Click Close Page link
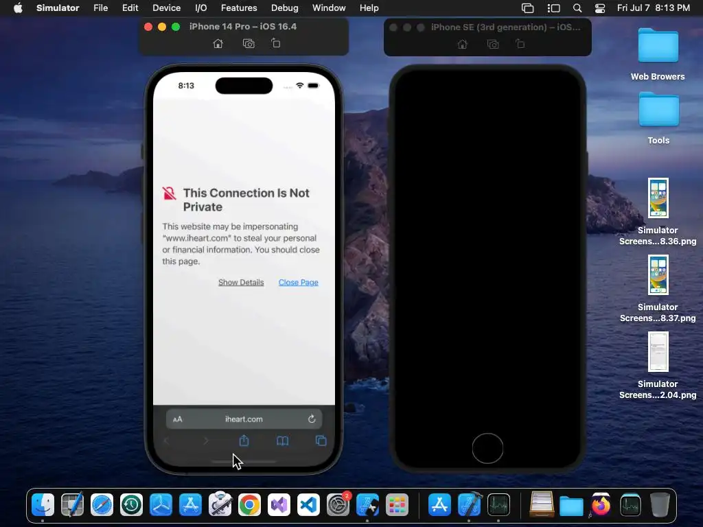This screenshot has height=527, width=703. tap(298, 282)
